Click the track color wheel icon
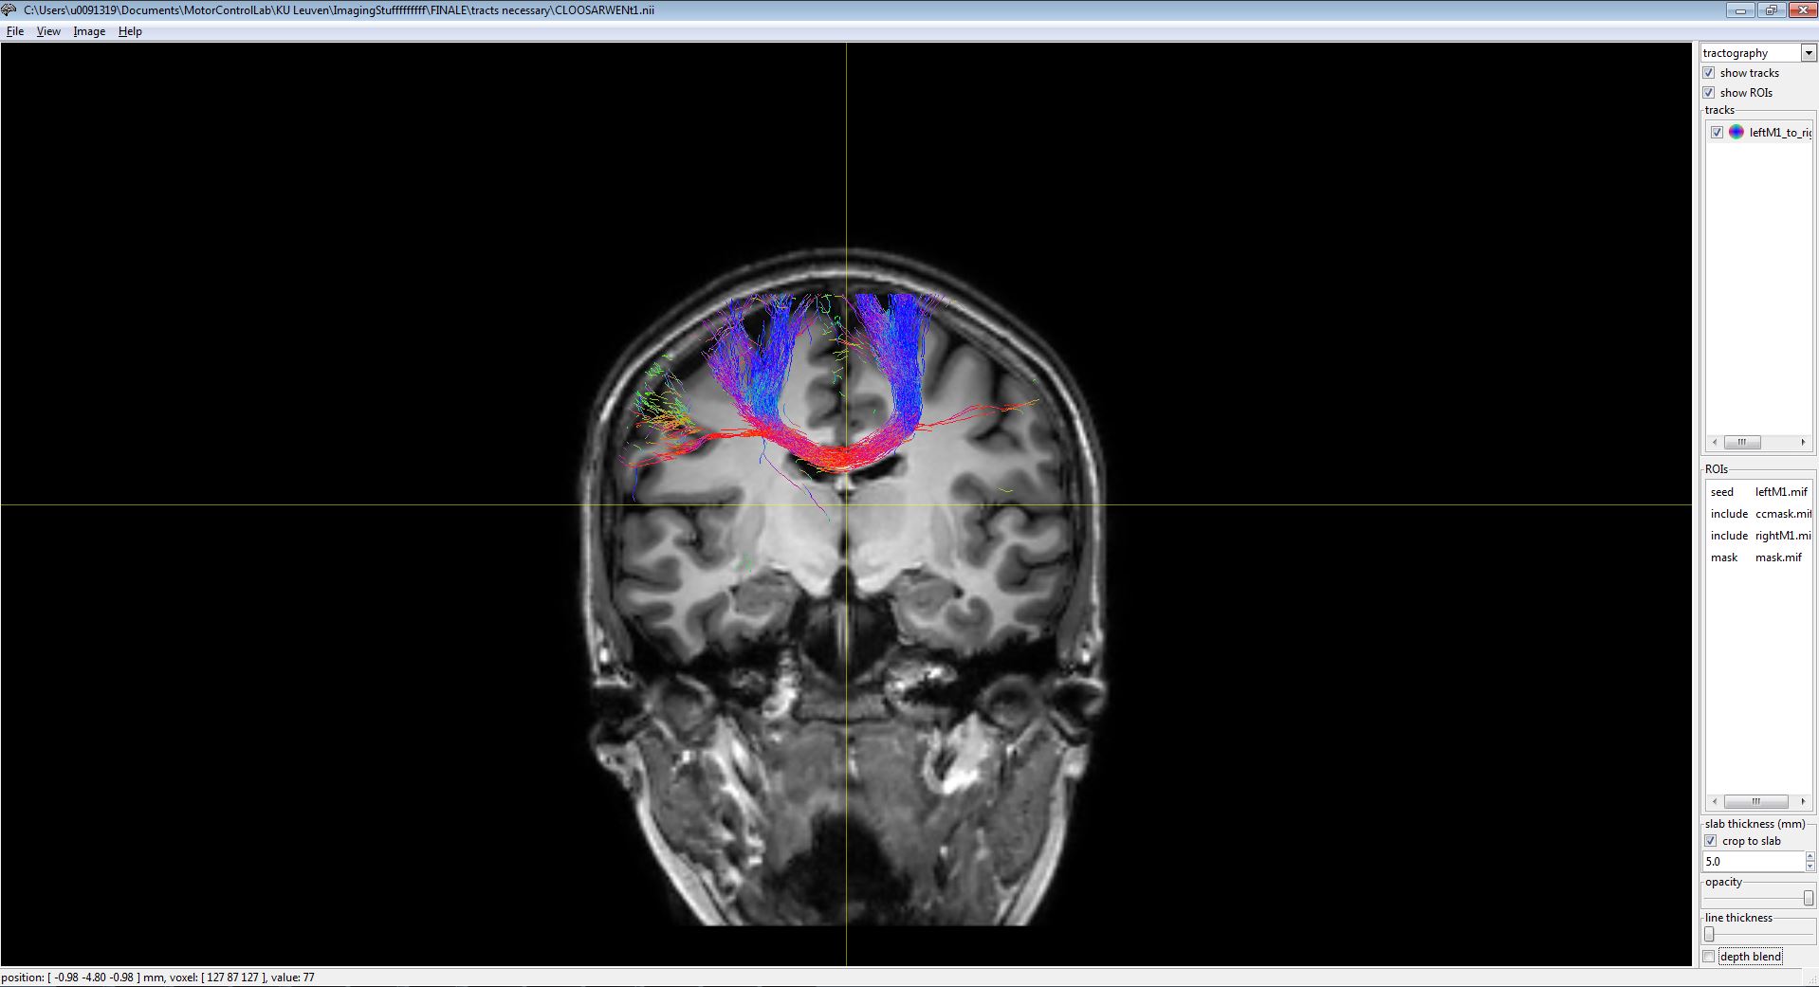The height and width of the screenshot is (987, 1819). 1736,133
